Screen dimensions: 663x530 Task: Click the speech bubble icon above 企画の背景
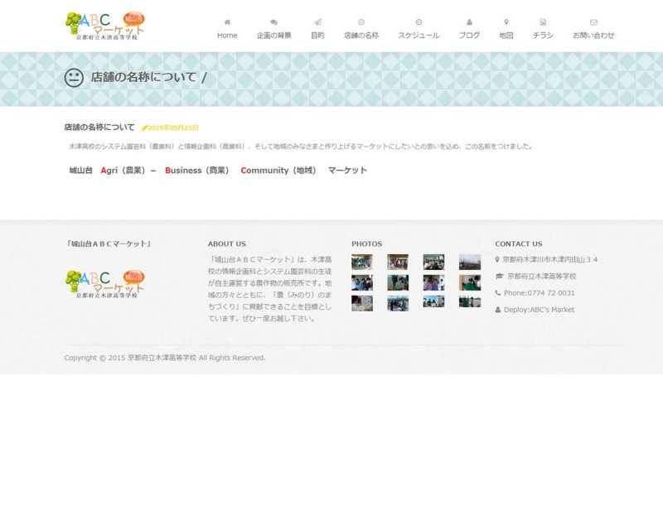(x=274, y=22)
